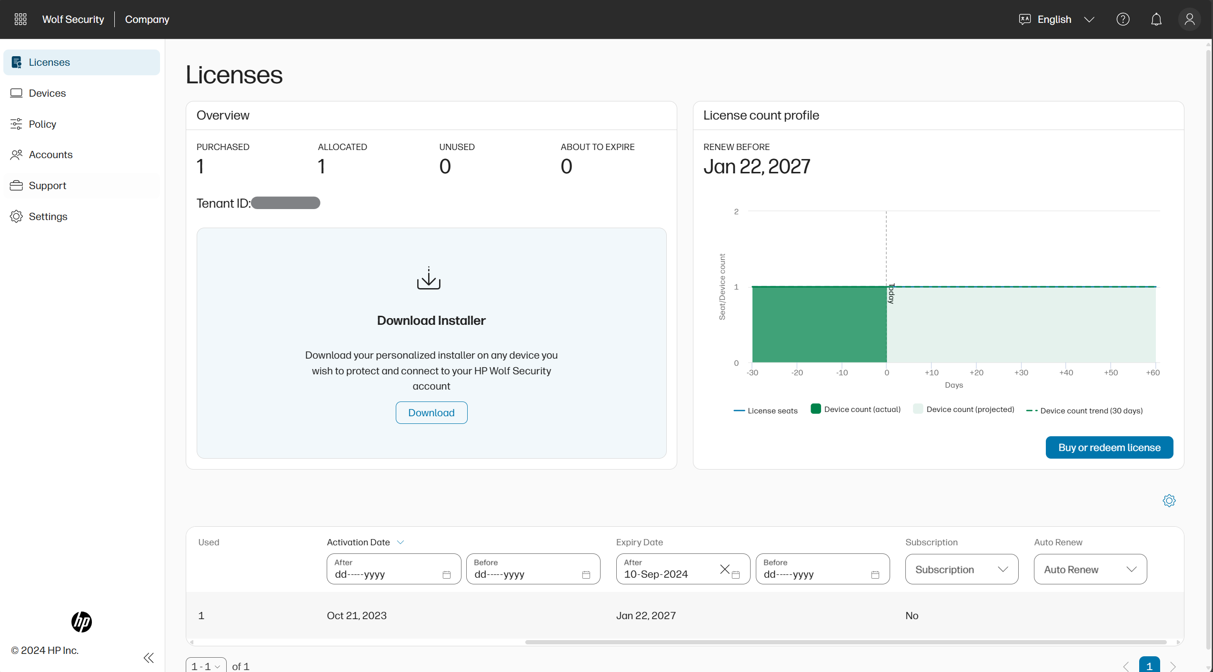The width and height of the screenshot is (1213, 672).
Task: Open the Policy sidebar section
Action: tap(81, 124)
